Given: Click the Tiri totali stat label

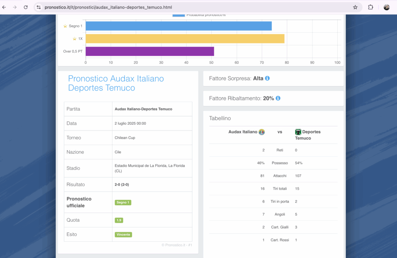Looking at the screenshot, I should 280,189.
